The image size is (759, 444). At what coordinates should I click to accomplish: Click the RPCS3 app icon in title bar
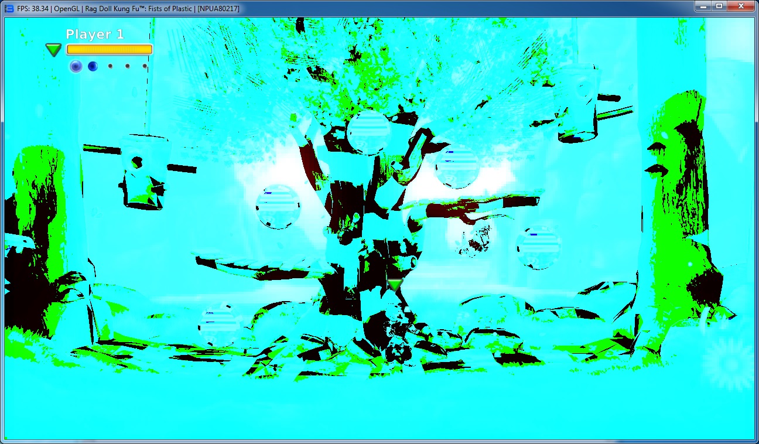pyautogui.click(x=9, y=8)
